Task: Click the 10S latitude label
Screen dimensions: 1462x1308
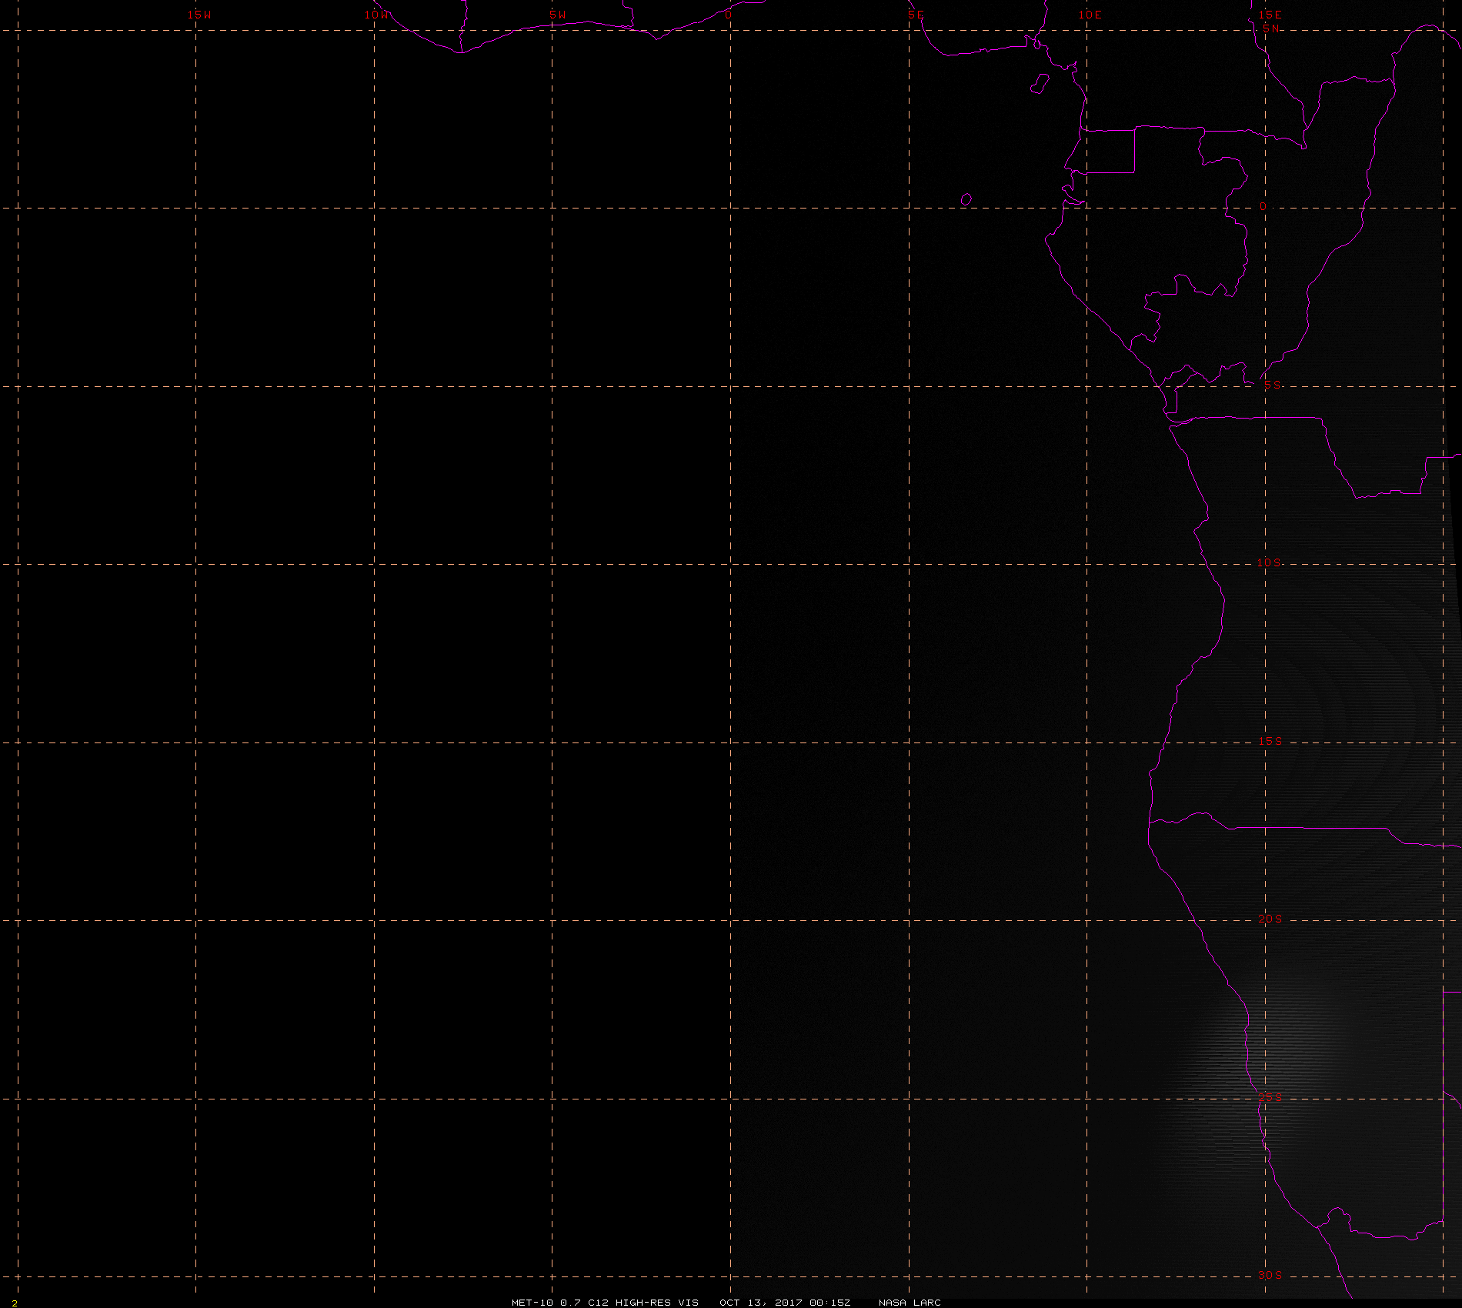Action: pos(1270,562)
